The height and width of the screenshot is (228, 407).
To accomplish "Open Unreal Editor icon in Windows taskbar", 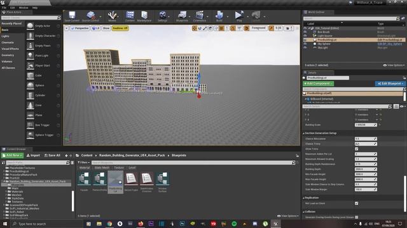I will [x=275, y=224].
